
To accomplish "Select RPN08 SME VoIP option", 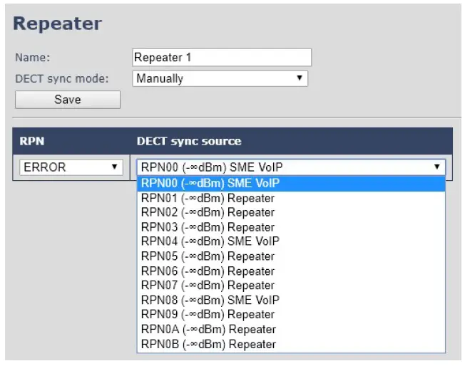I will coord(291,300).
